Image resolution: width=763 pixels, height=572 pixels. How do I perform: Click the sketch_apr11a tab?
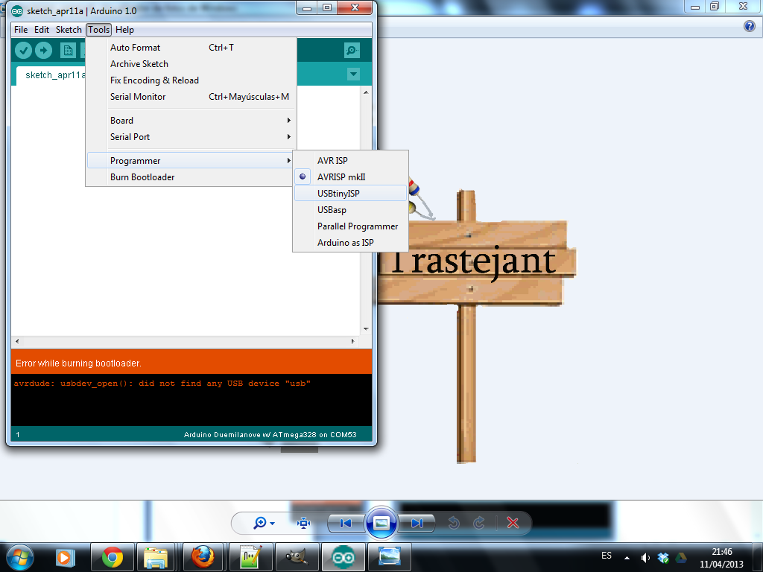click(51, 75)
